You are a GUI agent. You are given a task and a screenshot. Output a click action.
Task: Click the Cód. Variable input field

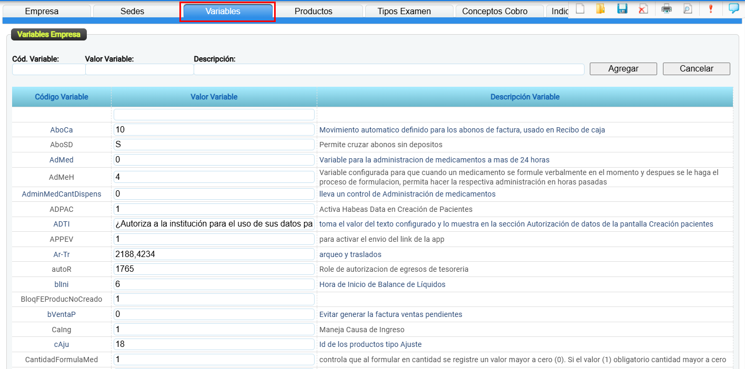[x=48, y=69]
